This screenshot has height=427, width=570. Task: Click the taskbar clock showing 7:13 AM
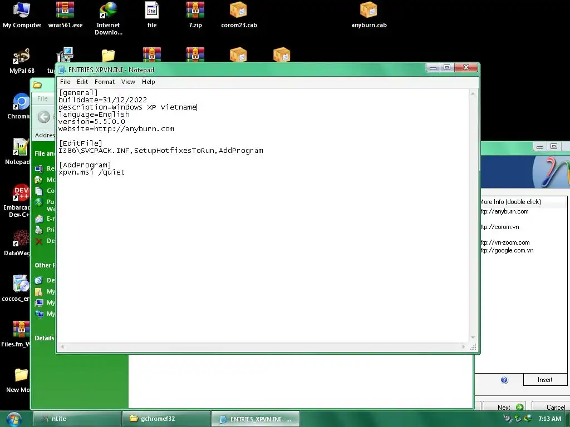tap(549, 419)
